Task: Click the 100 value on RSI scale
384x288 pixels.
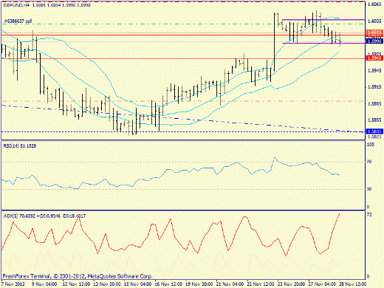Action: (x=371, y=145)
